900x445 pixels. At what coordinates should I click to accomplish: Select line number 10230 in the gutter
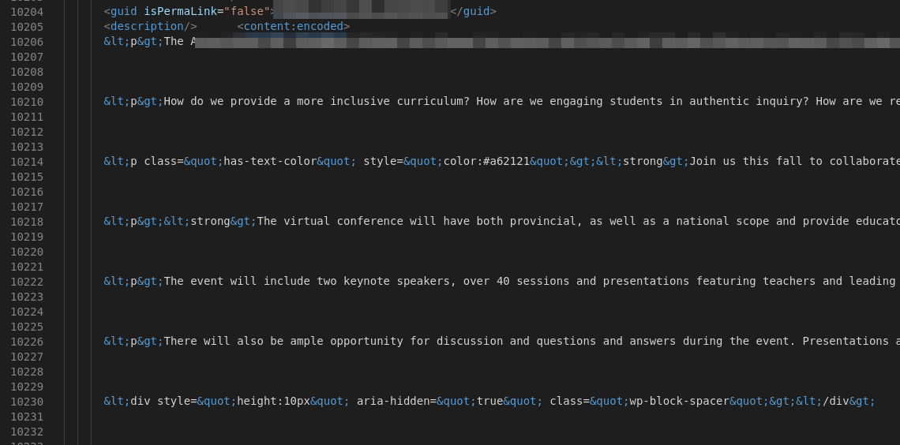click(26, 402)
